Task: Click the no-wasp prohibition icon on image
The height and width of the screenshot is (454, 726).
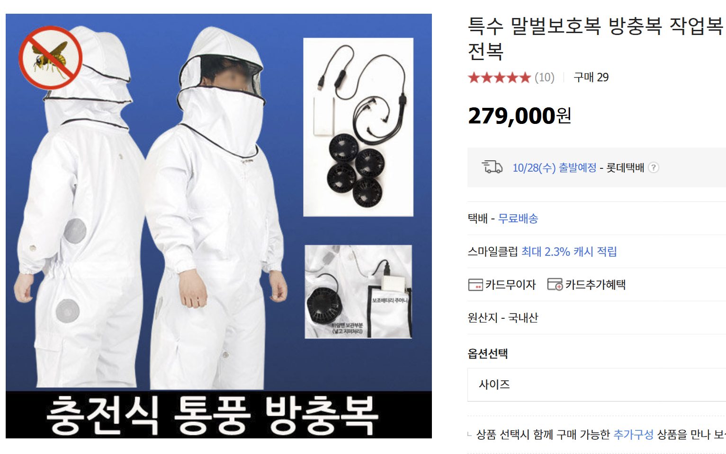Action: [51, 58]
